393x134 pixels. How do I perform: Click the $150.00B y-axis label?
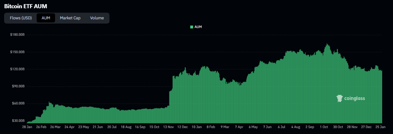click(x=18, y=52)
